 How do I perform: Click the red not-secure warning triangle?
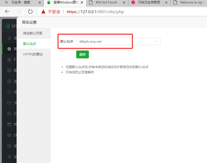click(x=43, y=12)
